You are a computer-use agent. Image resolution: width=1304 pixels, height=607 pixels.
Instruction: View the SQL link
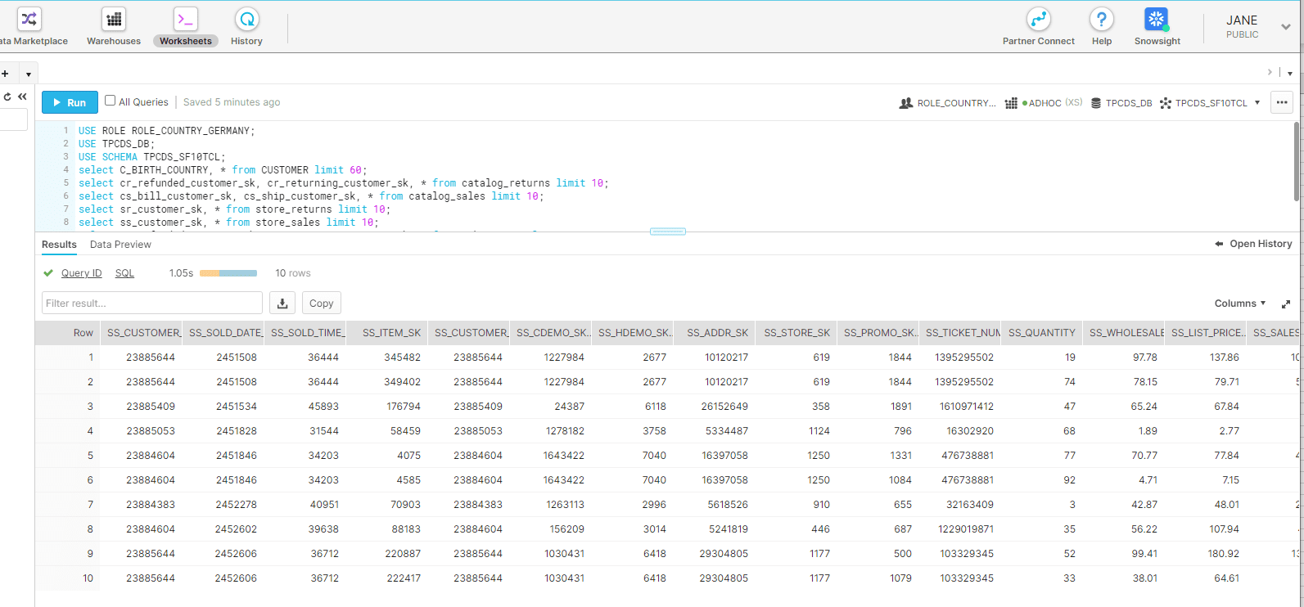pyautogui.click(x=124, y=273)
